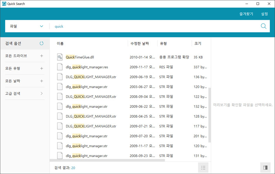Open the 파일 search type dropdown
Image resolution: width=275 pixels, height=174 pixels.
27,26
